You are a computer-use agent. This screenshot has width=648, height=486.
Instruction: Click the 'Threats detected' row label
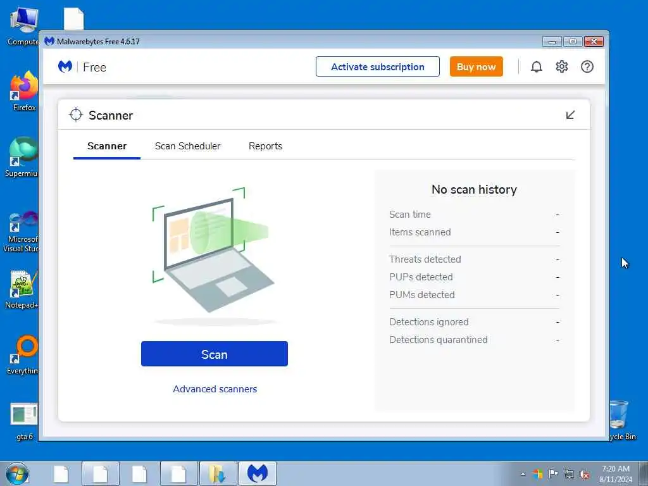coord(425,259)
